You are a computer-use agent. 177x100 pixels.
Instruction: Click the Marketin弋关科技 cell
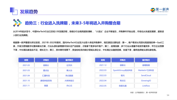pos(146,70)
